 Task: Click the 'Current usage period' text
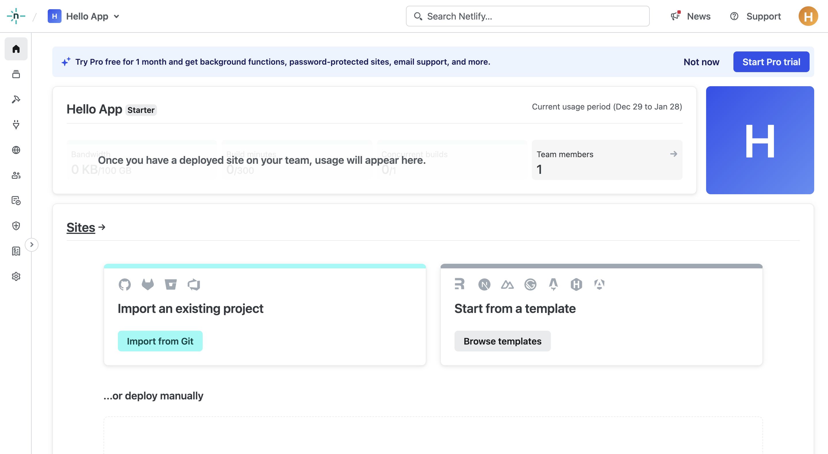coord(607,107)
